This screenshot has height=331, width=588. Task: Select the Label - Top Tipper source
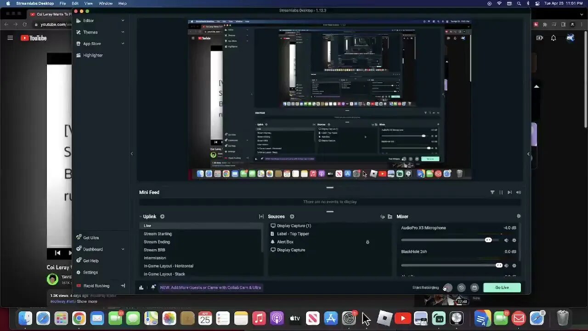(293, 234)
